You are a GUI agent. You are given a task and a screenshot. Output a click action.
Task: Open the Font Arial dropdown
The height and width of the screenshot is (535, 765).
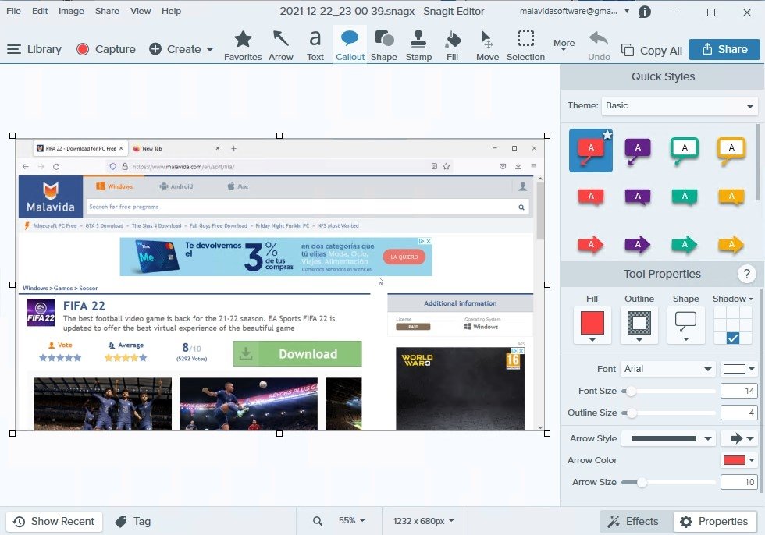coord(668,369)
